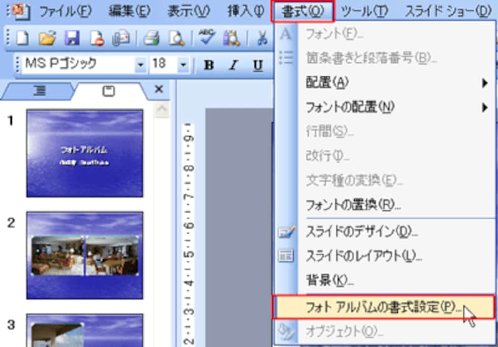Open the font size 18 dropdown
This screenshot has height=347, width=498.
click(183, 65)
